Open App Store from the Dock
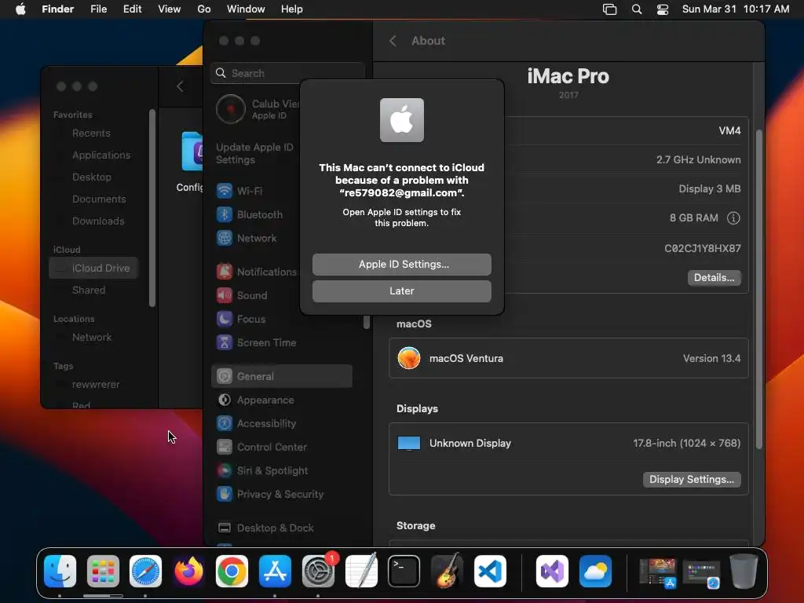Image resolution: width=804 pixels, height=603 pixels. click(275, 572)
